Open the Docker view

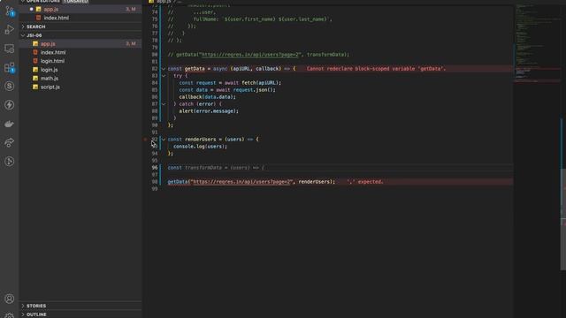[x=10, y=124]
